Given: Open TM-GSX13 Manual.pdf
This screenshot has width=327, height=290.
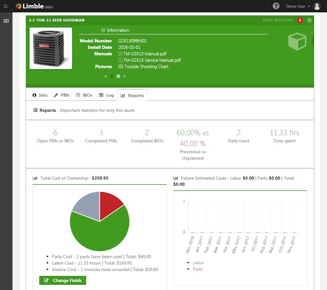Looking at the screenshot, I should click(145, 53).
